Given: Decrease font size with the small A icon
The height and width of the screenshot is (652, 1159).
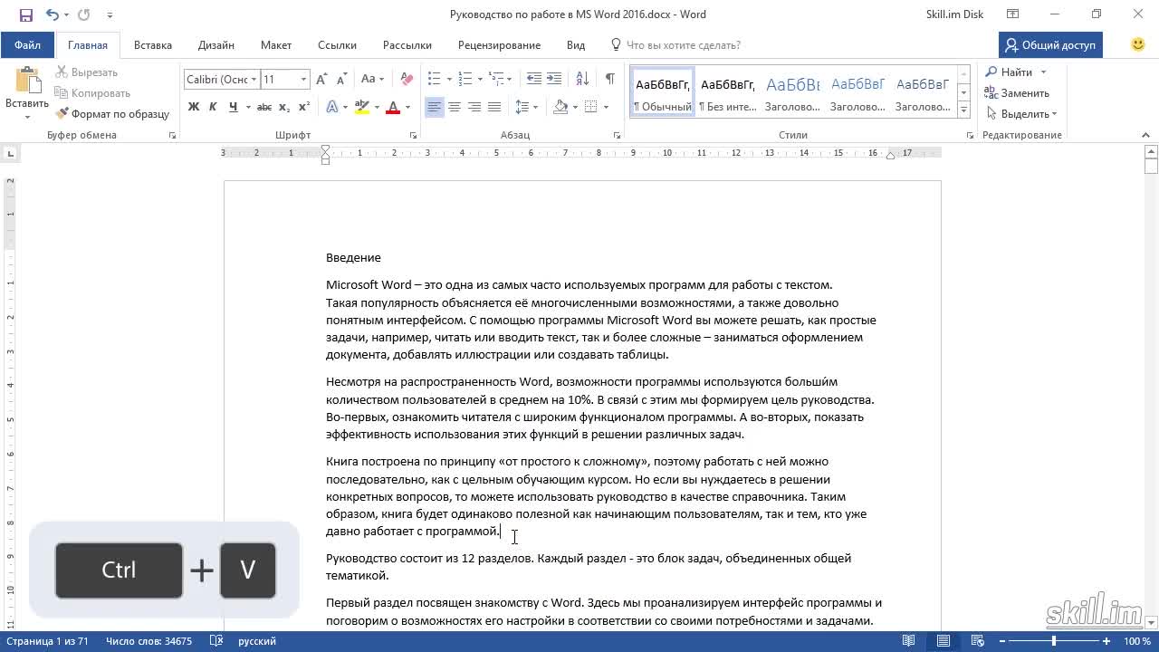Looking at the screenshot, I should click(x=342, y=80).
